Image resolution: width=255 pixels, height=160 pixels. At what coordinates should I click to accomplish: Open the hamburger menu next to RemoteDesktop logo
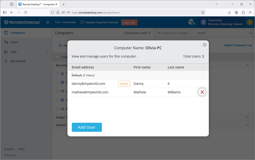48,22
